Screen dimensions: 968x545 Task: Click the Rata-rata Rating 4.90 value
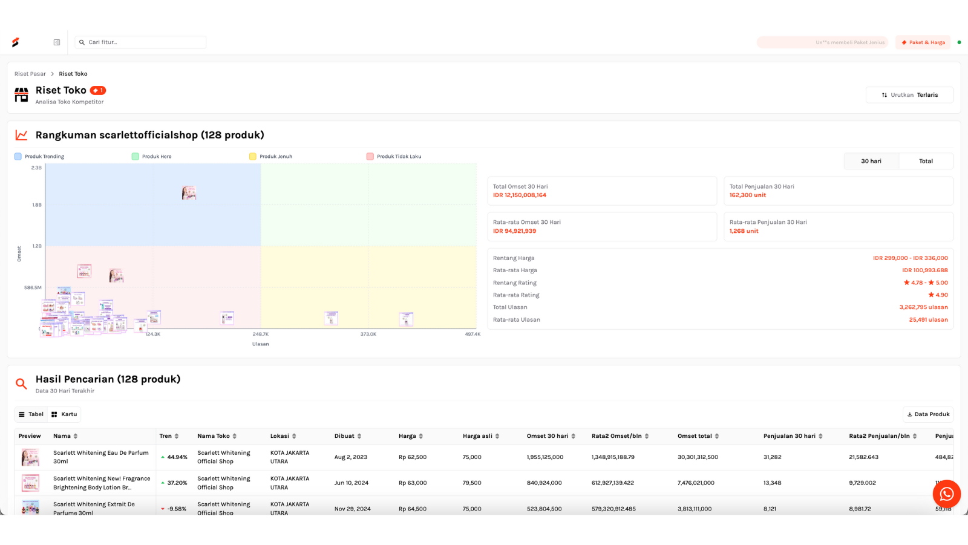(938, 295)
